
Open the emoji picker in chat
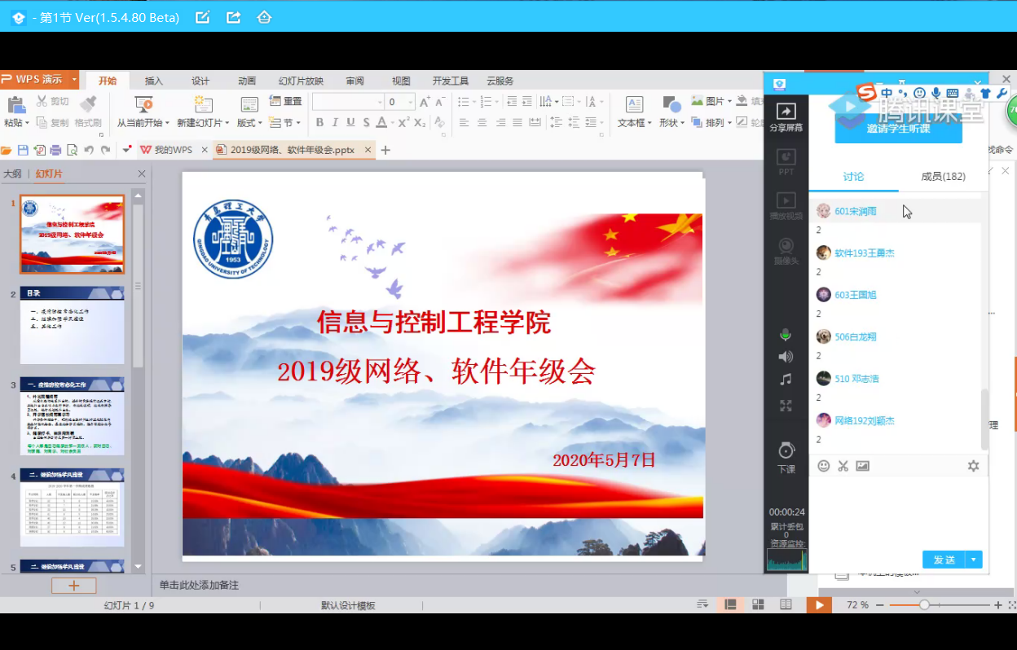(x=823, y=466)
